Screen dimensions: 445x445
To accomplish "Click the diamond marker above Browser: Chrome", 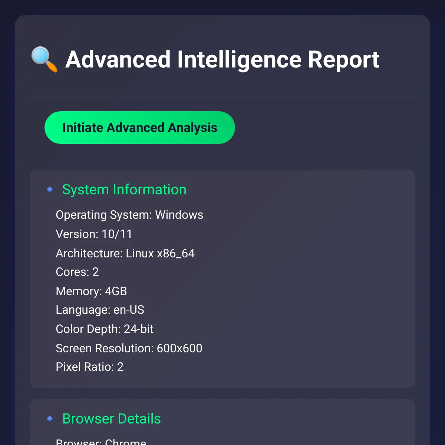I will point(49,418).
